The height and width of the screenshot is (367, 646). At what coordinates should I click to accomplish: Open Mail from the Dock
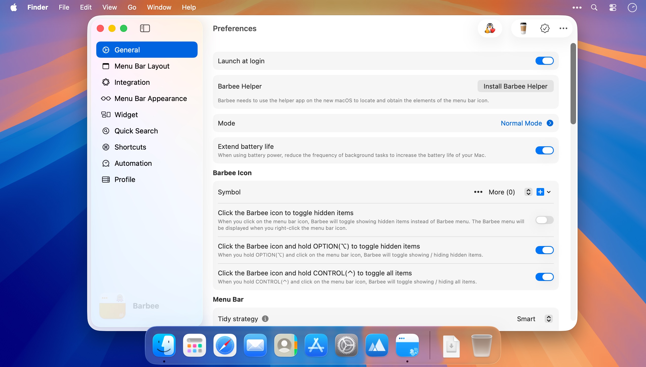click(x=255, y=345)
